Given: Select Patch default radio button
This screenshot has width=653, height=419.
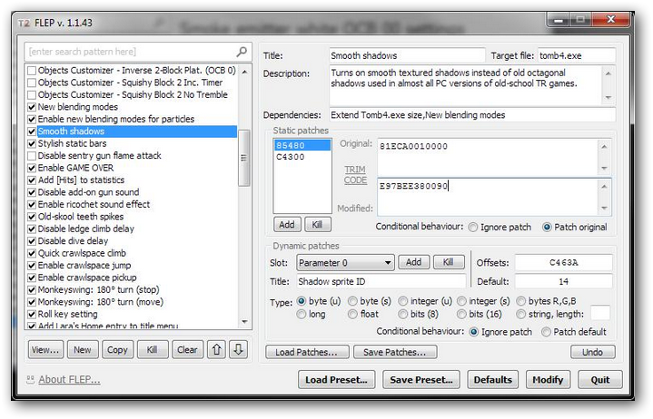Looking at the screenshot, I should [546, 332].
